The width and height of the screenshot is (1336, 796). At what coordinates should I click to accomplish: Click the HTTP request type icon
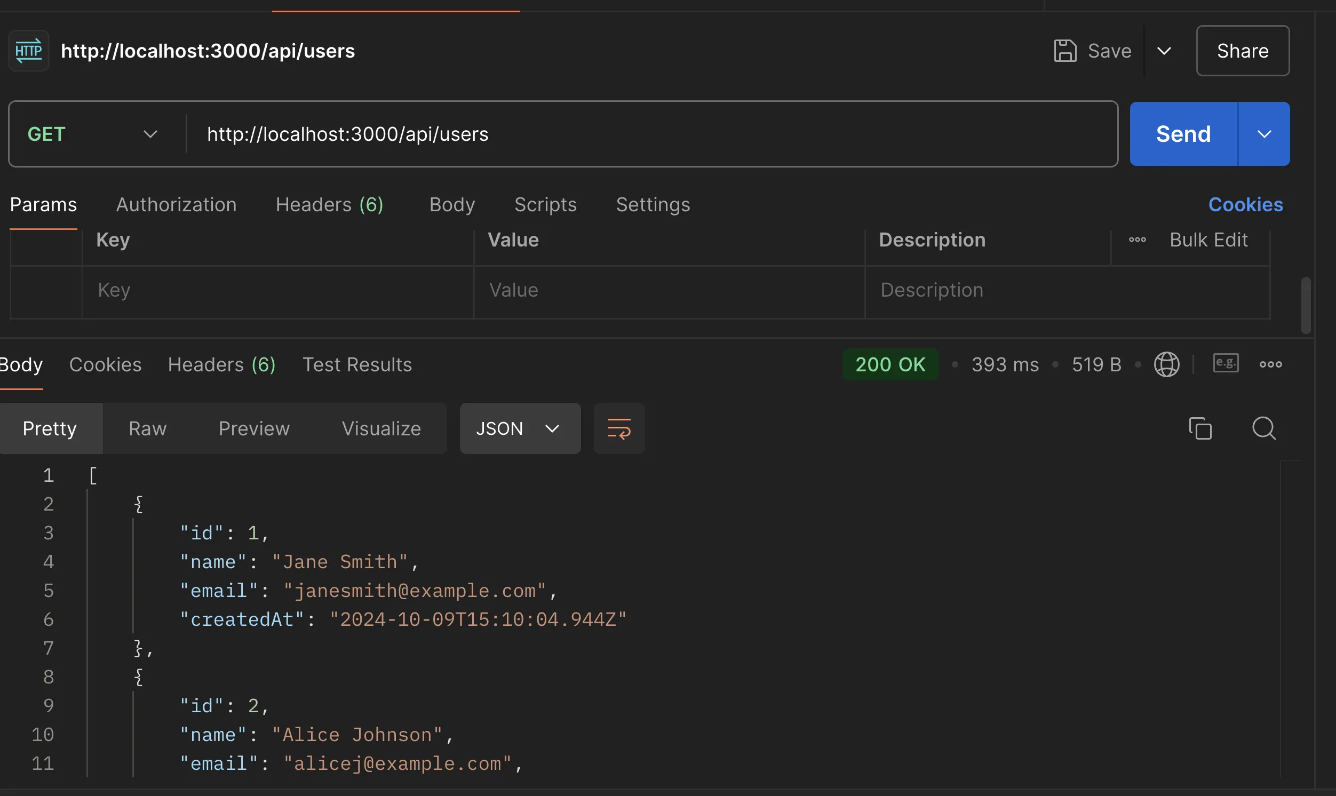28,51
